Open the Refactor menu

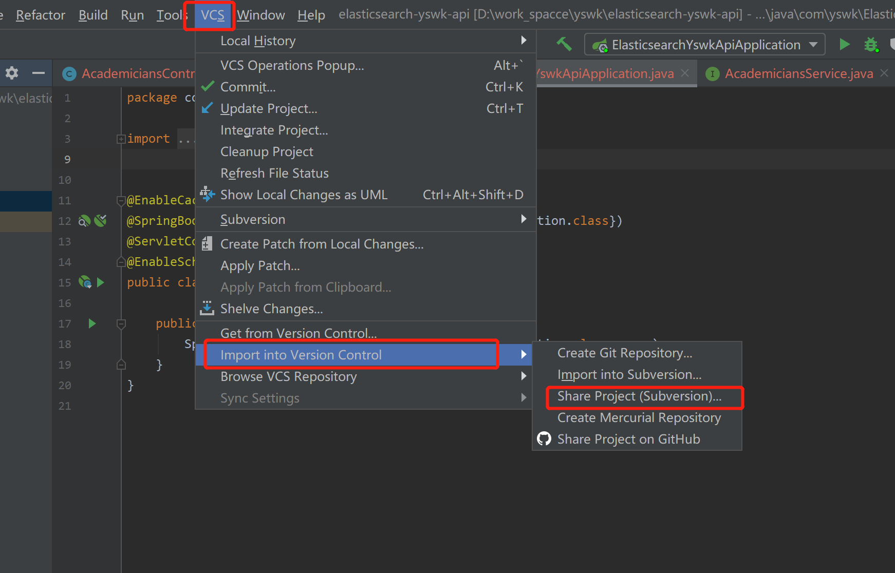point(41,15)
